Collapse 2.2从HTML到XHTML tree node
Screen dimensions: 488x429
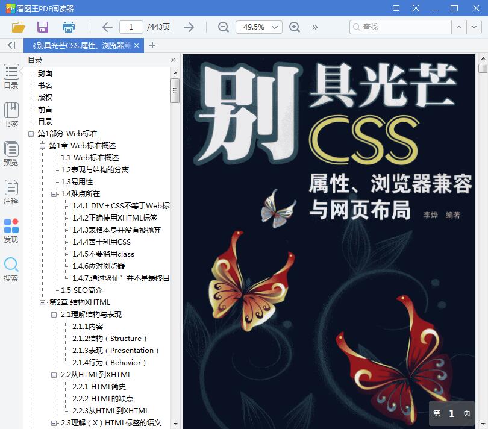(x=54, y=375)
